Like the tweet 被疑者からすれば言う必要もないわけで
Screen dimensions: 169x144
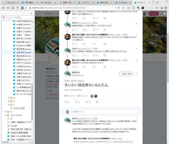click(94, 67)
